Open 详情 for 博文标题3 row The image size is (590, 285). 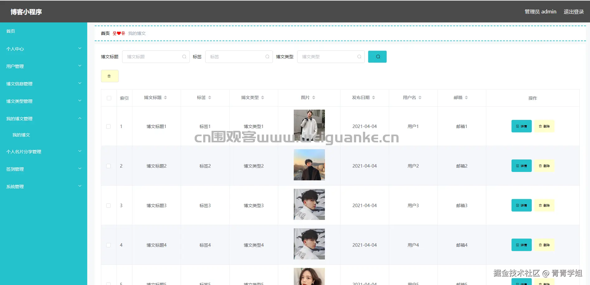point(521,205)
